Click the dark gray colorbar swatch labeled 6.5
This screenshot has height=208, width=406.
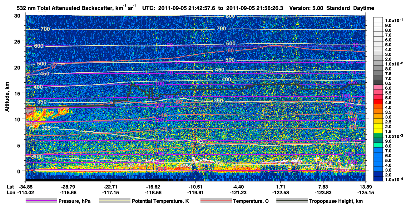click(x=378, y=82)
